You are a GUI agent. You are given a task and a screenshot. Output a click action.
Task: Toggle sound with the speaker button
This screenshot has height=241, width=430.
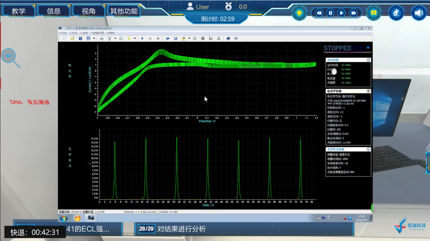click(419, 13)
